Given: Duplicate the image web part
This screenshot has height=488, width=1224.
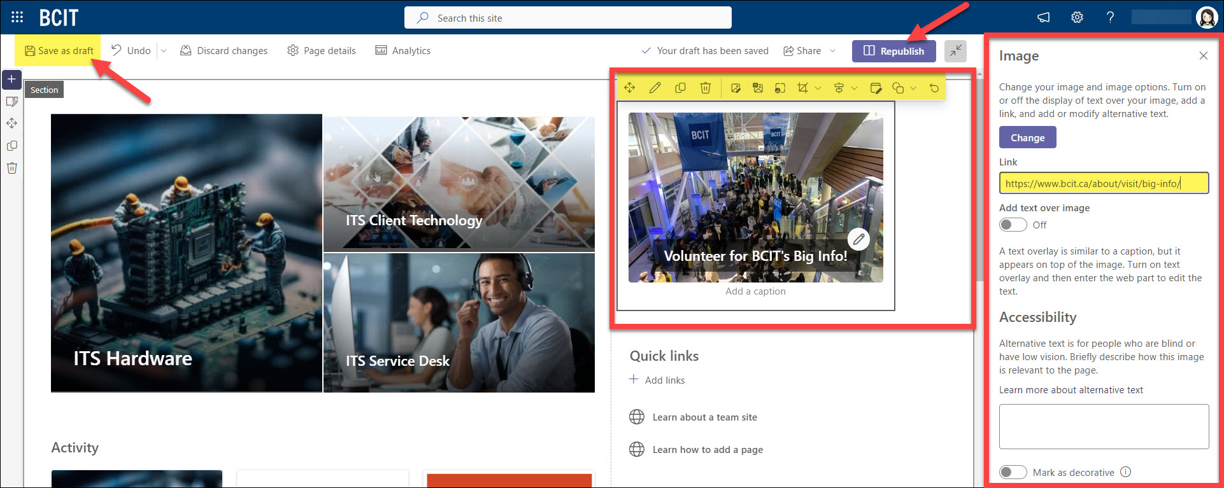Looking at the screenshot, I should click(680, 88).
